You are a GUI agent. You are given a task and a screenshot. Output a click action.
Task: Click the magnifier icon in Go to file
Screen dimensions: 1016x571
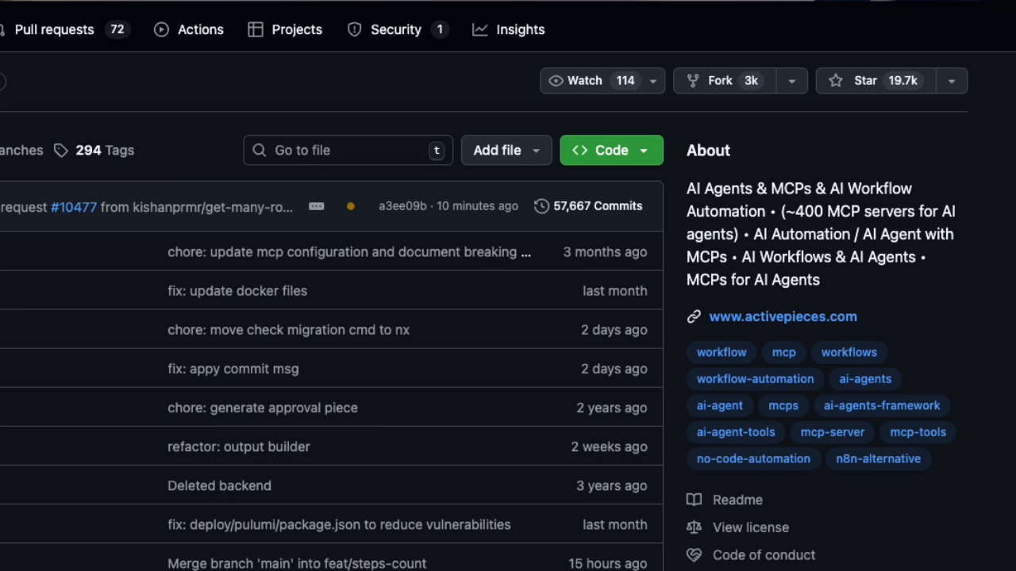tap(259, 150)
